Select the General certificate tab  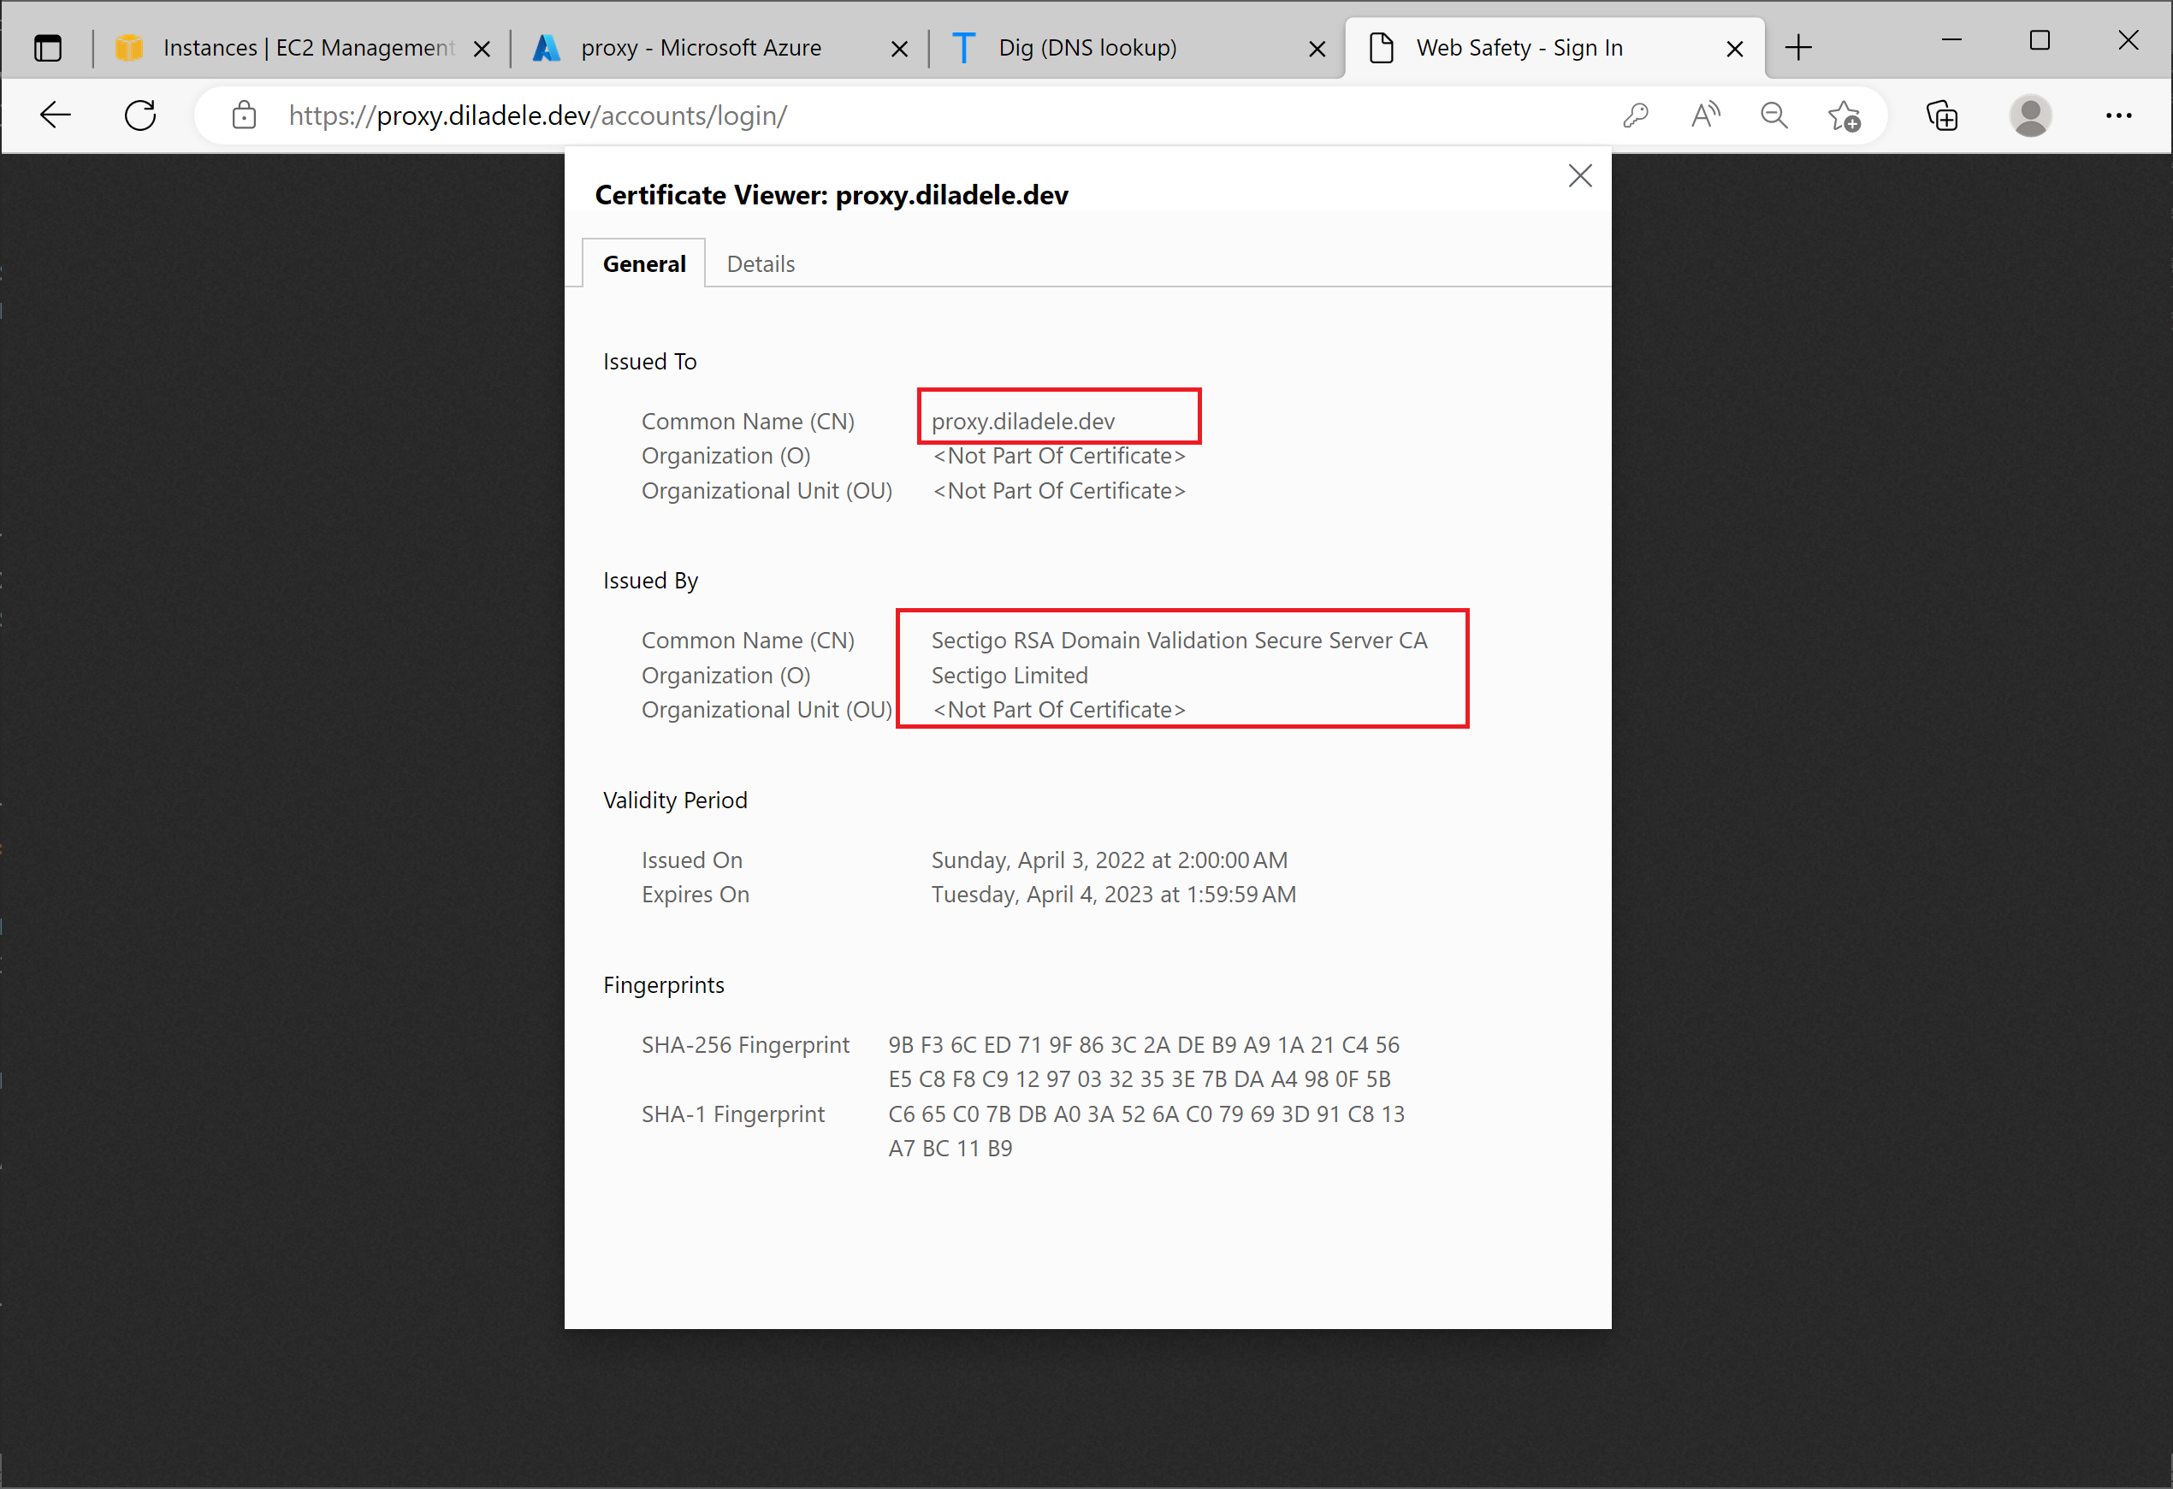coord(643,263)
